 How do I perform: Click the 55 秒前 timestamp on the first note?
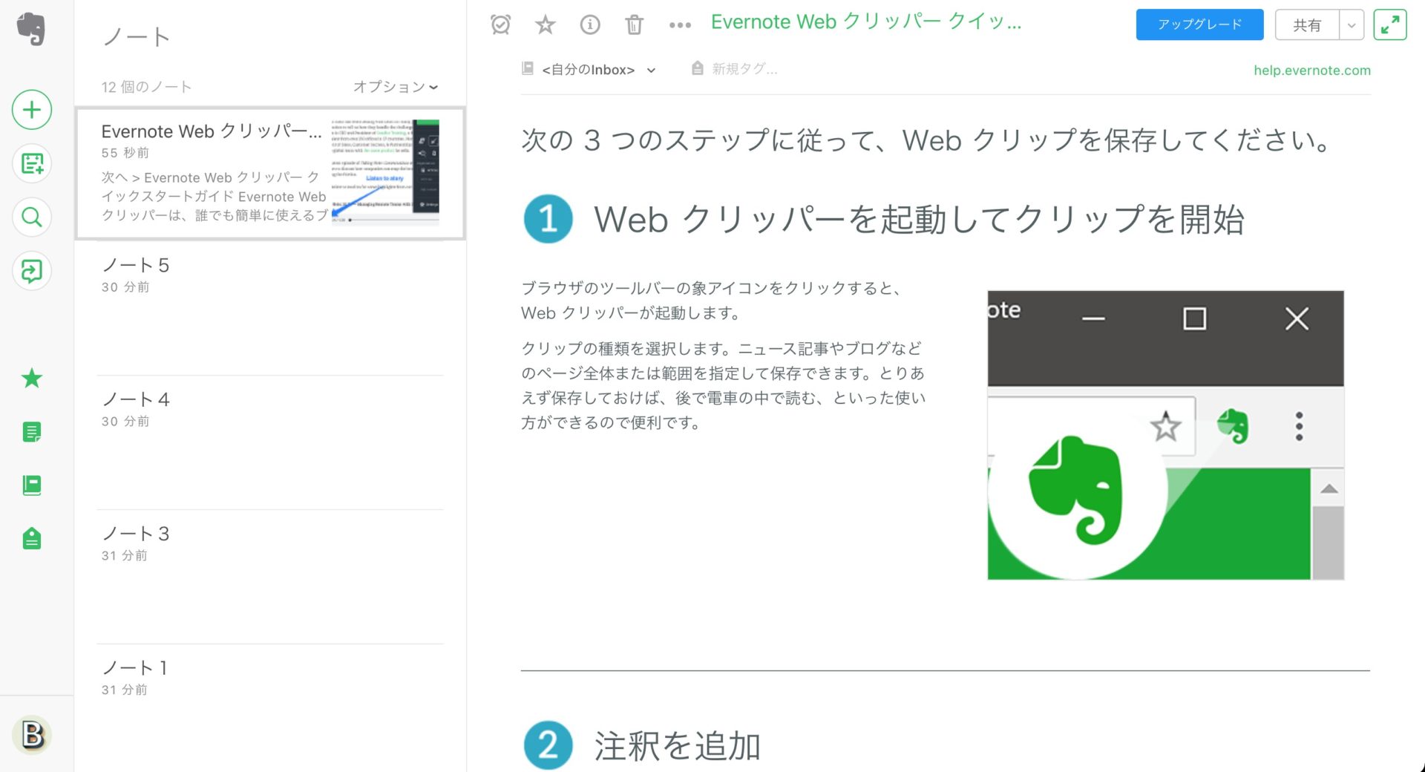coord(125,153)
